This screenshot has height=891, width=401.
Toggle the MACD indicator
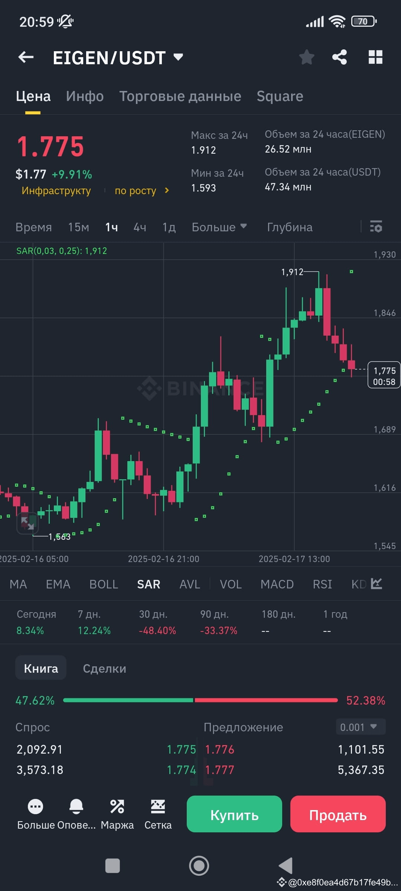(277, 584)
